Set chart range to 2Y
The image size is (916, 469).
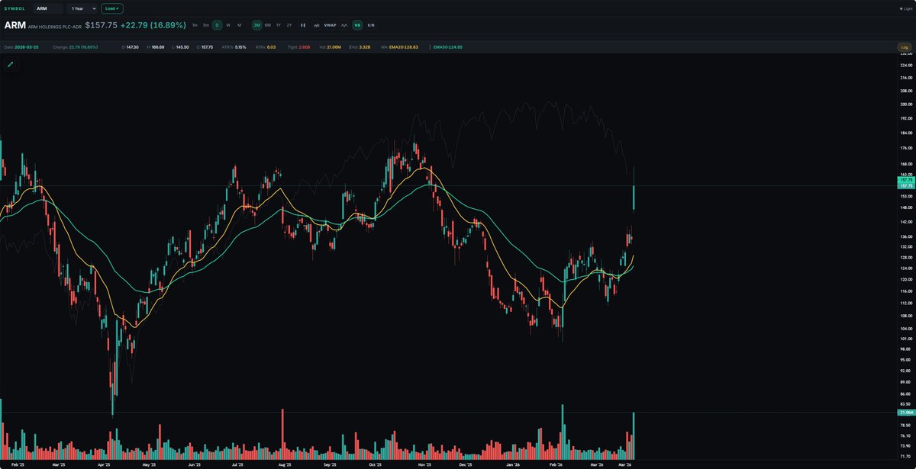pos(289,25)
